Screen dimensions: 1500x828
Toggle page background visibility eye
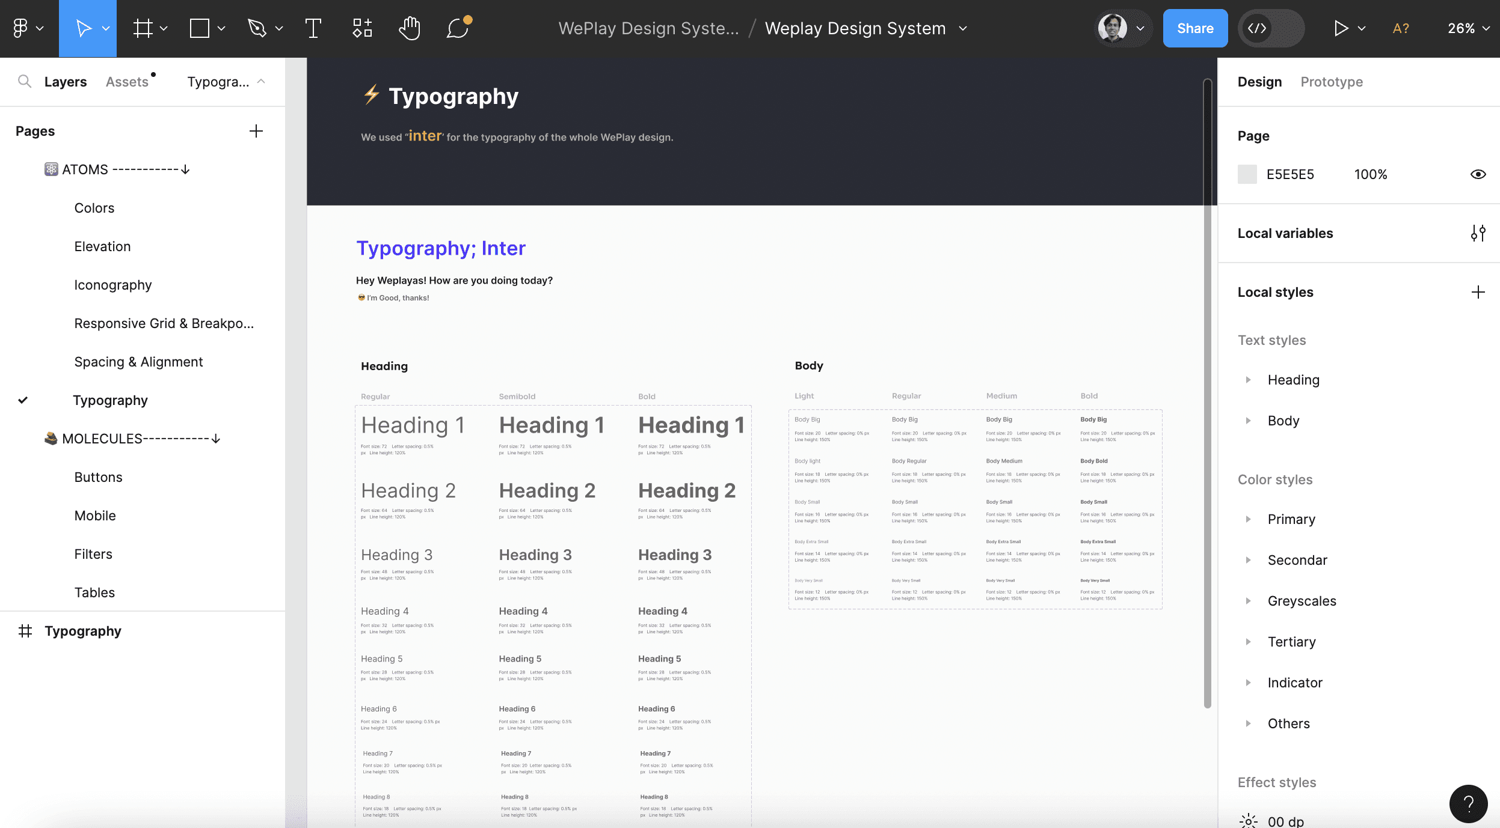point(1478,174)
